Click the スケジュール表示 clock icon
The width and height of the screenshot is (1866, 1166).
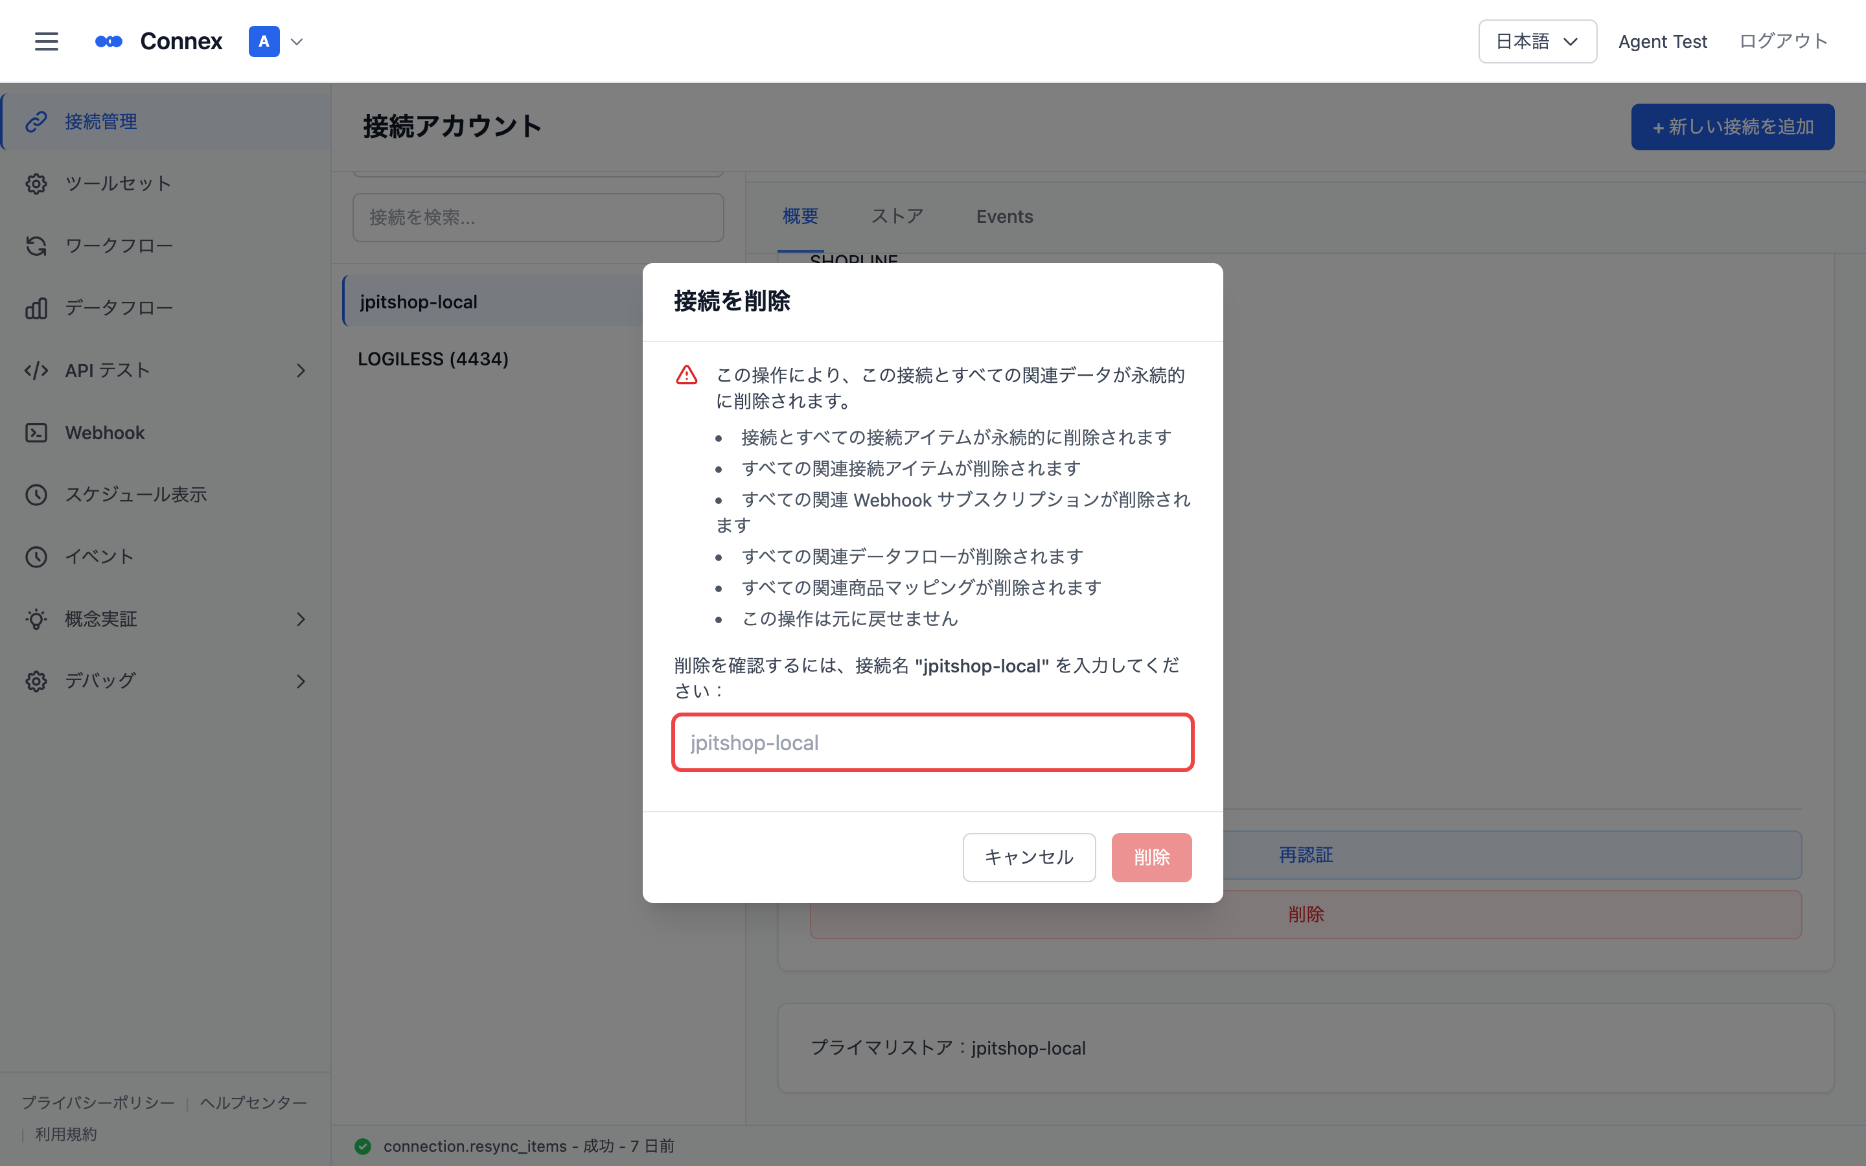pyautogui.click(x=36, y=494)
